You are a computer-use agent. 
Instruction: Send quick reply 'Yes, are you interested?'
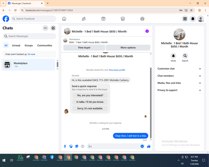[x=90, y=96]
